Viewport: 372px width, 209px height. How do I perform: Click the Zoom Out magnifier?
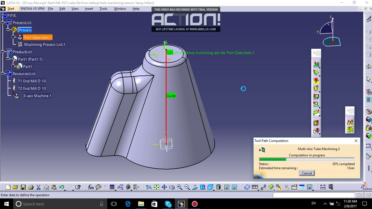click(187, 187)
